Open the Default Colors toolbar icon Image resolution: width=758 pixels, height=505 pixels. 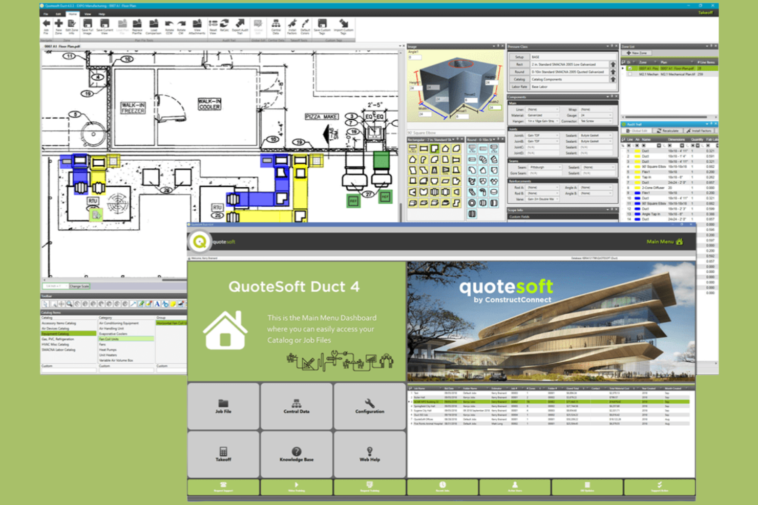[x=305, y=26]
